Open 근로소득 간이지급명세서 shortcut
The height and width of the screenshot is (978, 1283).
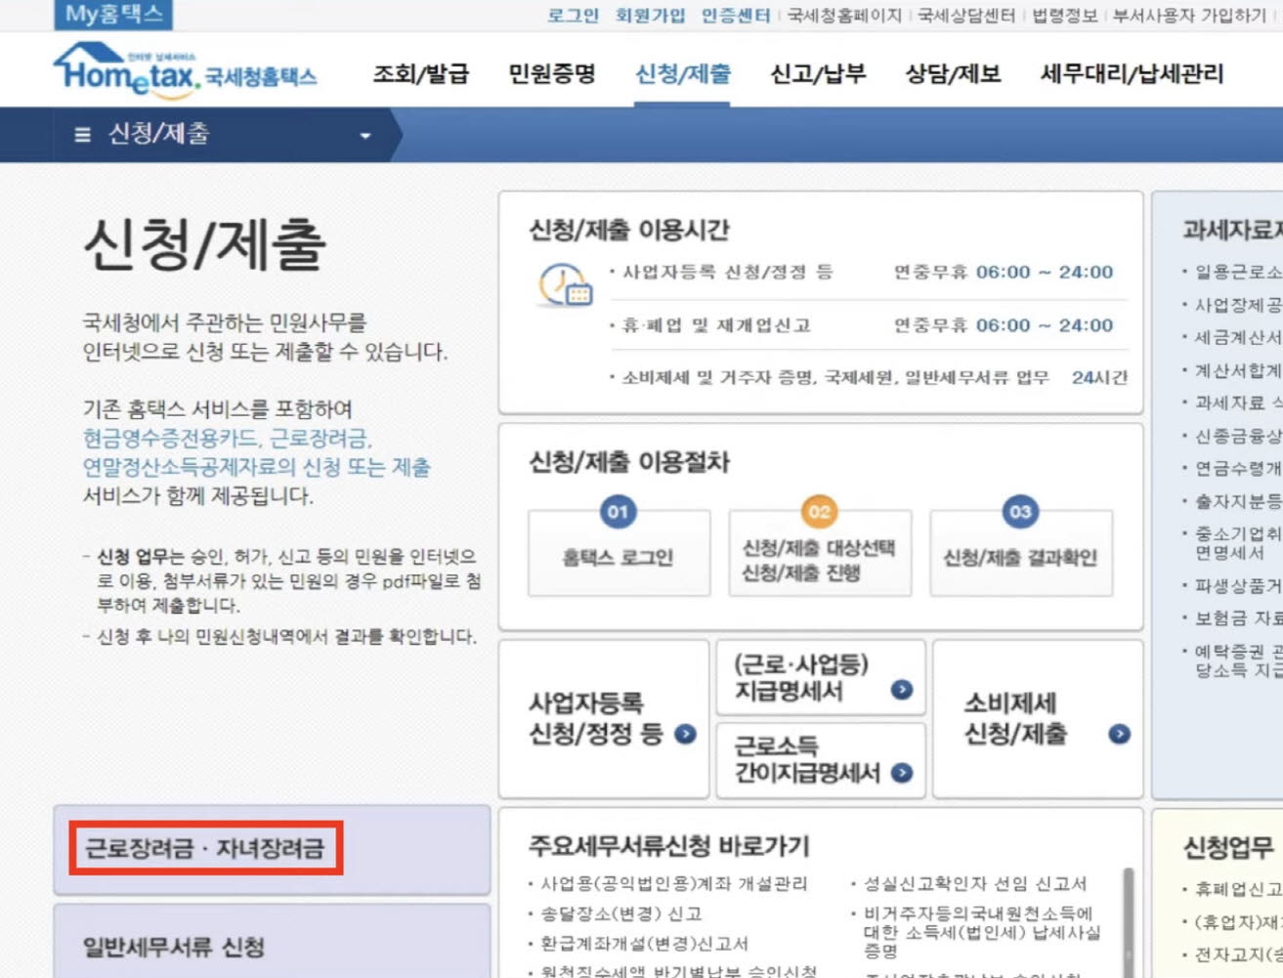(x=821, y=759)
